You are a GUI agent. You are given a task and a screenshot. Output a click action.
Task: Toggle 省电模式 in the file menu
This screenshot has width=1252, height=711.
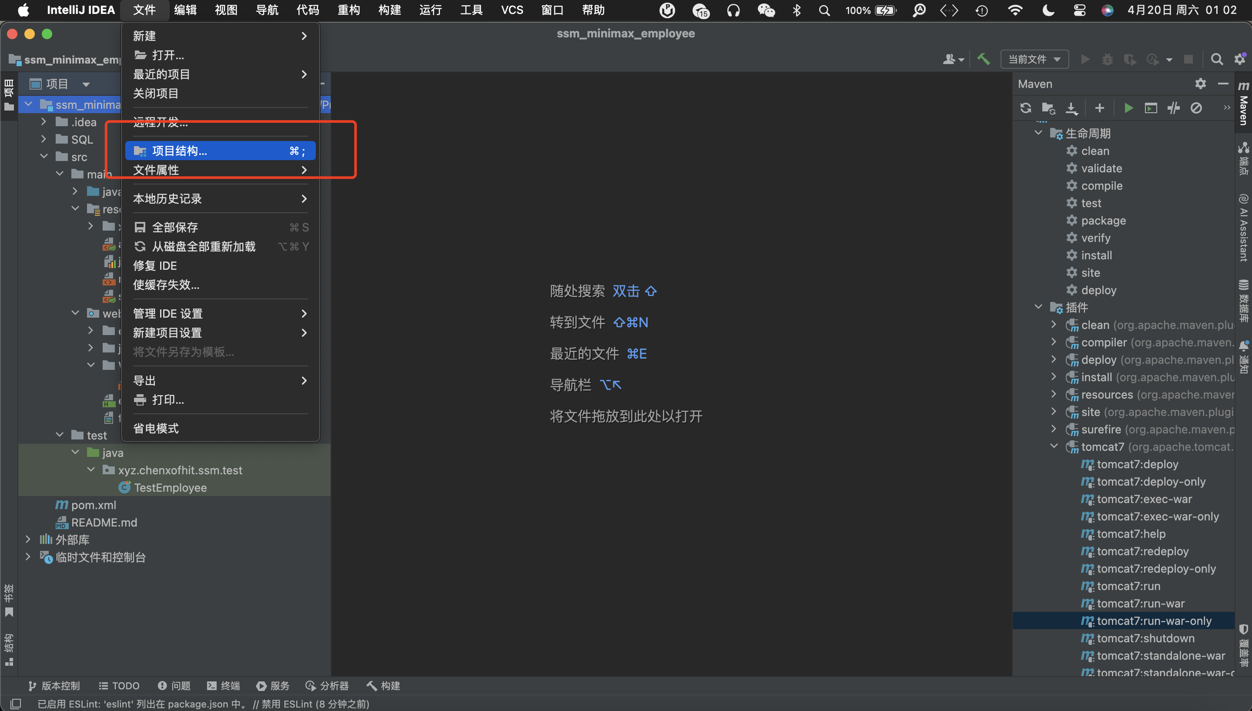point(156,428)
